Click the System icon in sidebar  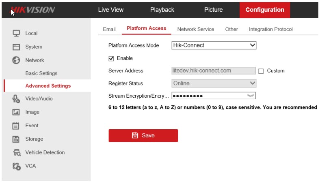pyautogui.click(x=16, y=47)
